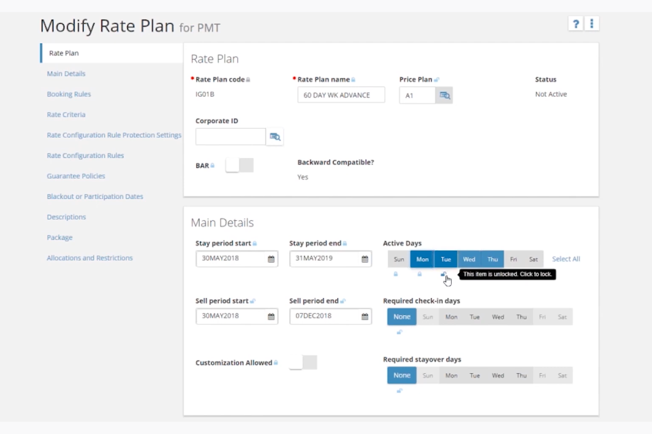Open the Price Plan lookup search icon
Viewport: 652px width, 434px height.
tap(445, 95)
